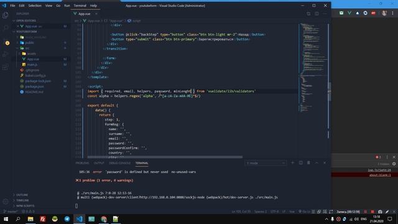Open the Search view in the activity bar
Viewport: 398px width, 224px height.
[x=6, y=27]
